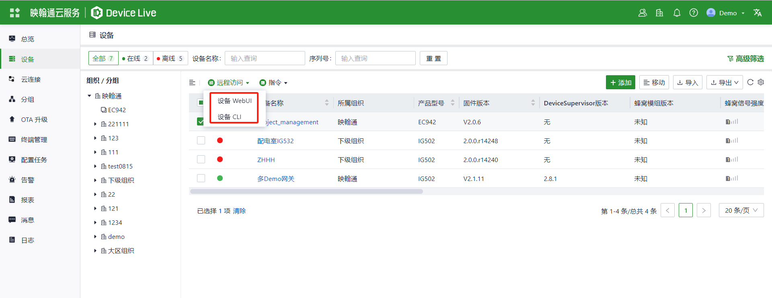Expand the 221111 tree node
The width and height of the screenshot is (772, 298).
(95, 124)
